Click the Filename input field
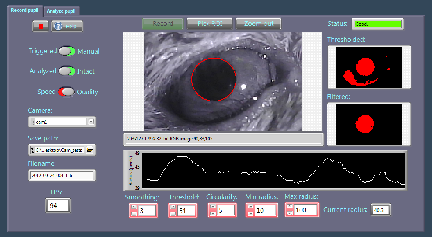 point(62,175)
